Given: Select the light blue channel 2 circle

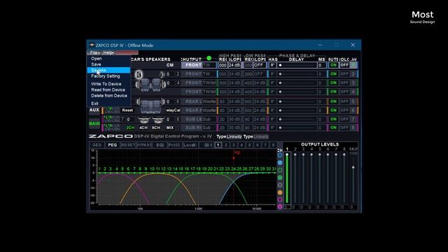Looking at the screenshot, I should [280, 162].
